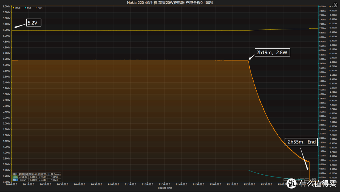Click the image search scan icon
This screenshot has height=192, width=340.
pyautogui.click(x=335, y=5)
